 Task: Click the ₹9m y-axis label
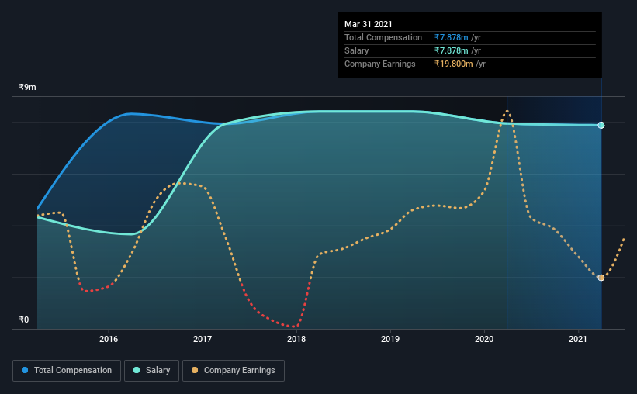coord(27,88)
